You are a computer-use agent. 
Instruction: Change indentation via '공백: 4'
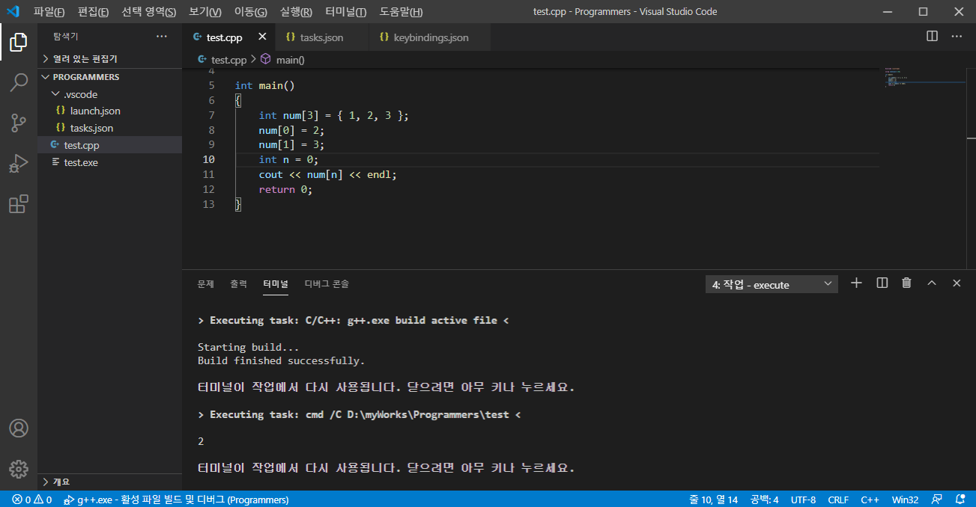coord(765,500)
